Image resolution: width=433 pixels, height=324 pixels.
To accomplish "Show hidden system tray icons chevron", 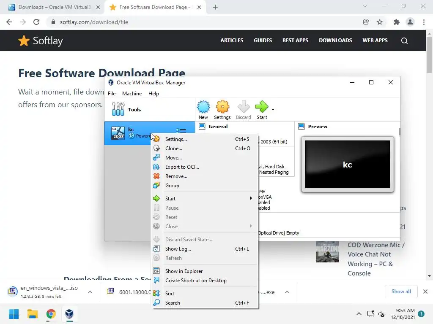I will (x=359, y=314).
